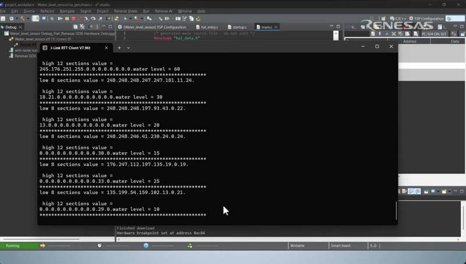Select the arm-none-eabi tree item in Debug view
This screenshot has width=466, height=264.
click(x=23, y=50)
